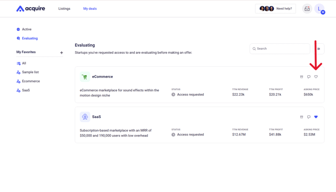The image size is (336, 192).
Task: Click the Search input field
Action: (x=280, y=49)
